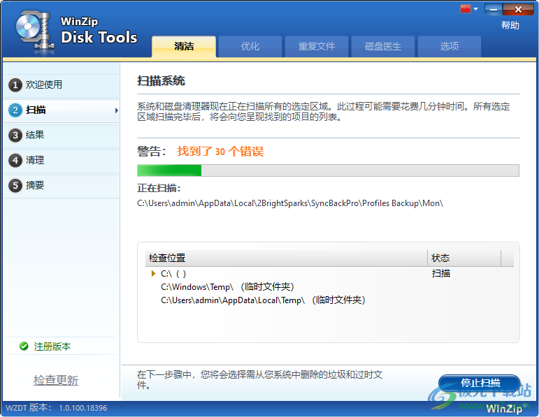
Task: Open the language dropdown arrow next to the flag
Action: (x=476, y=9)
